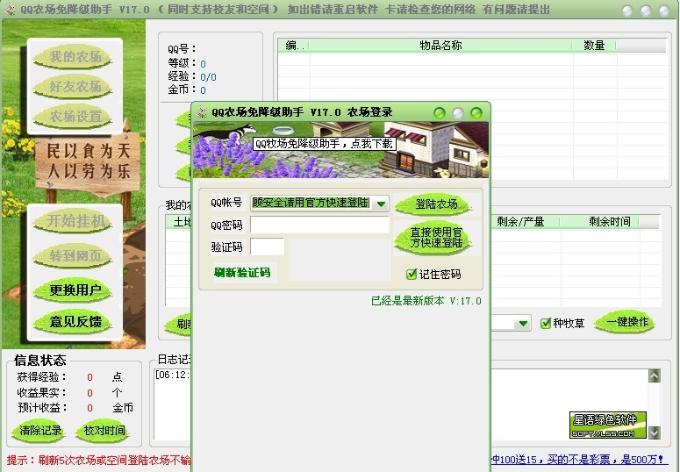Open the dropdown beside 种牧草

click(523, 323)
